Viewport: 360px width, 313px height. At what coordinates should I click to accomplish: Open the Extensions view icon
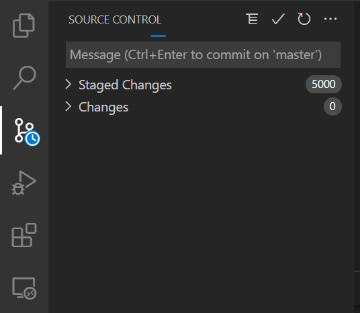[x=24, y=235]
